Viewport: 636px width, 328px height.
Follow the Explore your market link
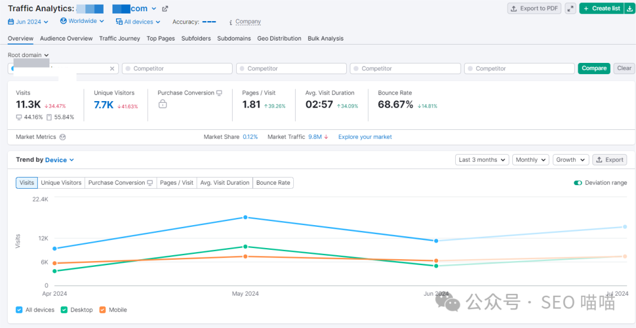[x=365, y=137]
